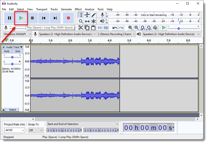Click Click to Start Monitoring meter
The height and width of the screenshot is (144, 208).
pyautogui.click(x=154, y=15)
